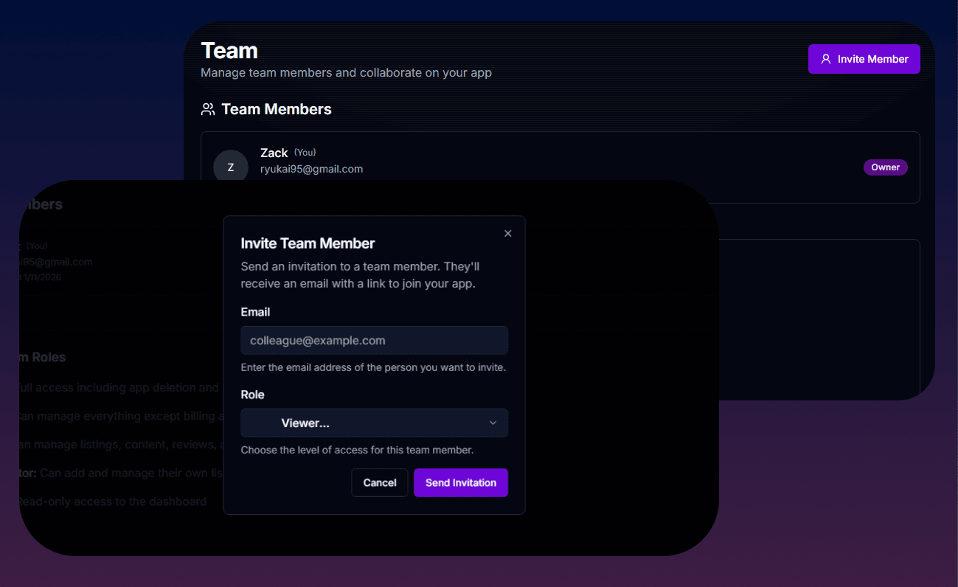Click the chevron arrow in Role dropdown
This screenshot has height=587, width=958.
click(493, 423)
